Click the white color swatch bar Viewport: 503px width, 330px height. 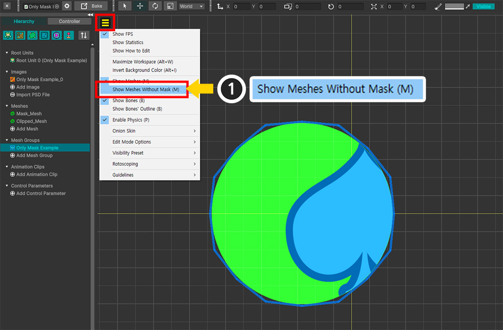click(454, 7)
